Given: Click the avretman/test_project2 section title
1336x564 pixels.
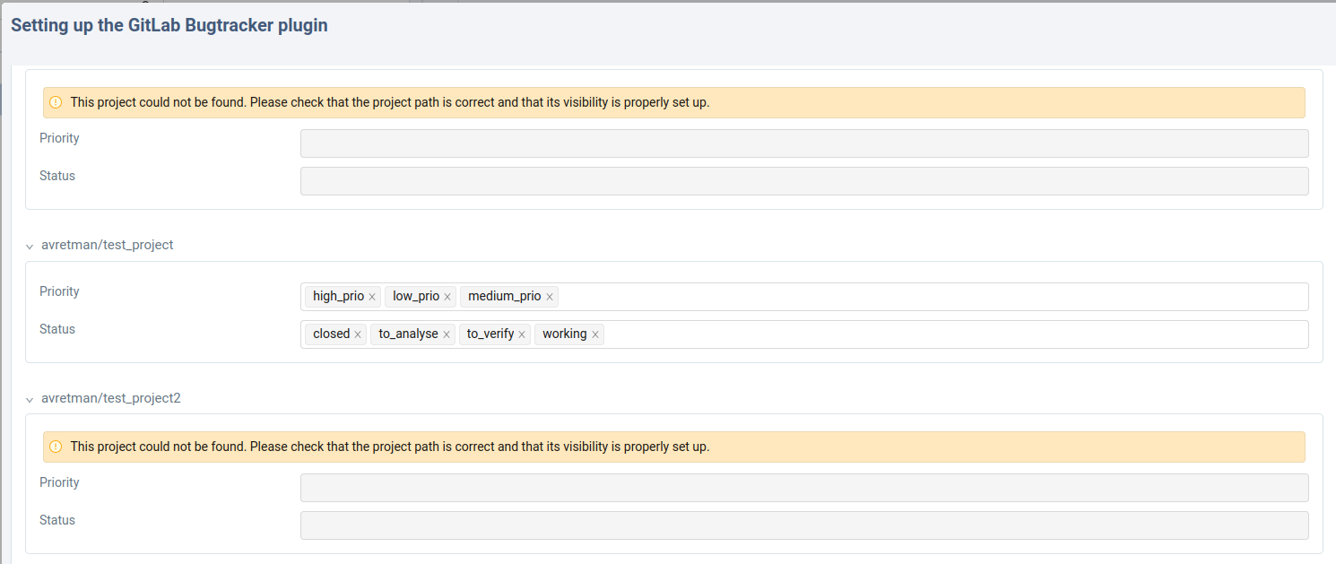Looking at the screenshot, I should (110, 398).
